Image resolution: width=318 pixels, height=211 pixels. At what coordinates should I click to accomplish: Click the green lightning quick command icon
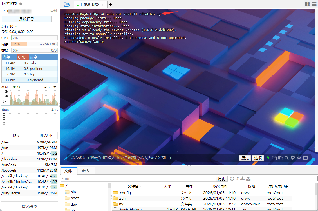pos(268,158)
